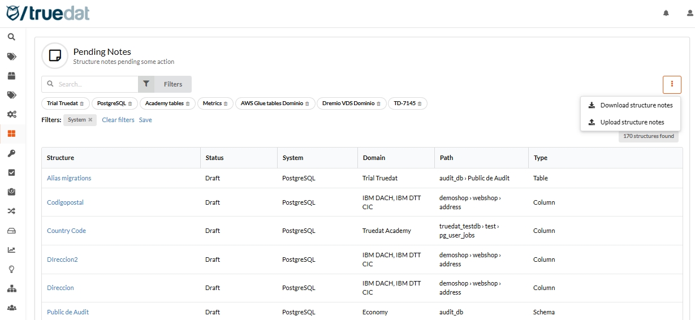Delete the PostgreSQL saved filter via trash icon
695x320 pixels.
[130, 103]
